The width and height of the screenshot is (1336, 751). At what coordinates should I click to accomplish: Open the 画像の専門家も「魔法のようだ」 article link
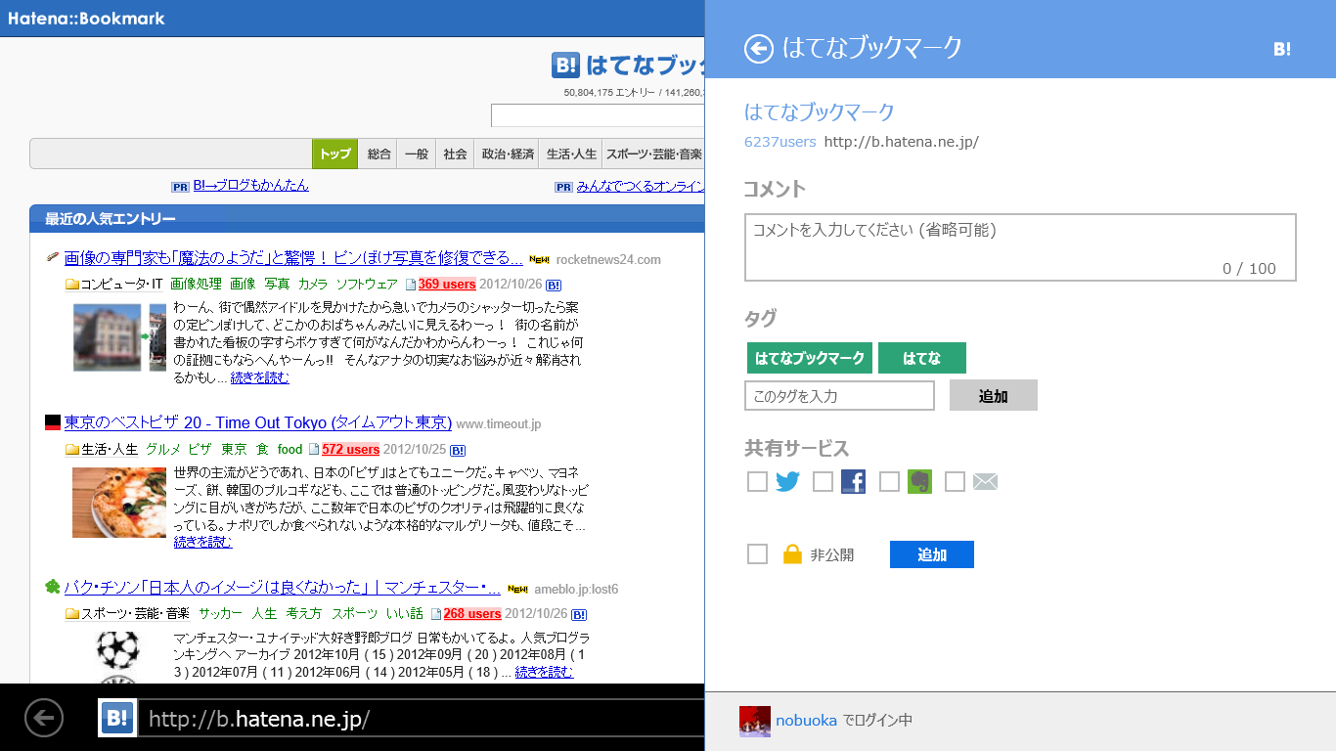(x=293, y=258)
